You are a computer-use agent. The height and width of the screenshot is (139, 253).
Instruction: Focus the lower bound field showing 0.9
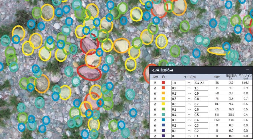(178, 88)
